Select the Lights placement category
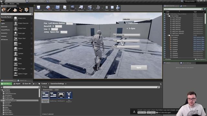 tap(3, 24)
